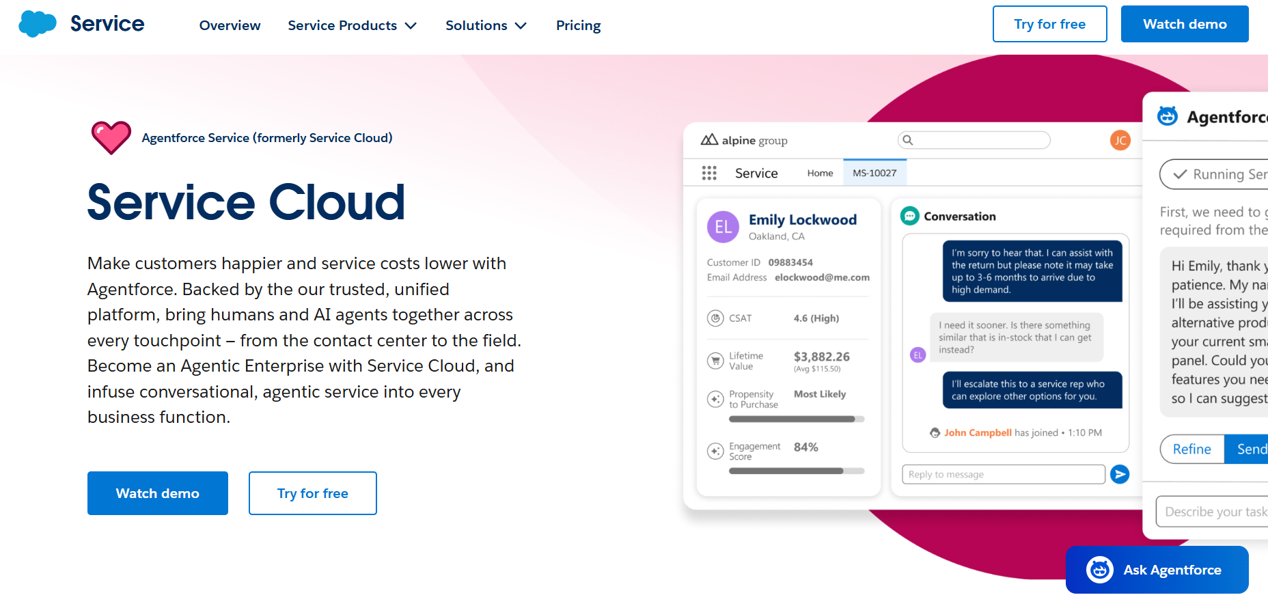This screenshot has height=608, width=1268.
Task: Click the 'I'll escalate this' chat message
Action: (1032, 390)
